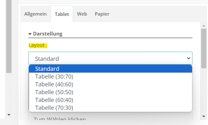Select Tabelle (60:40) option
The image size is (208, 125).
[54, 100]
